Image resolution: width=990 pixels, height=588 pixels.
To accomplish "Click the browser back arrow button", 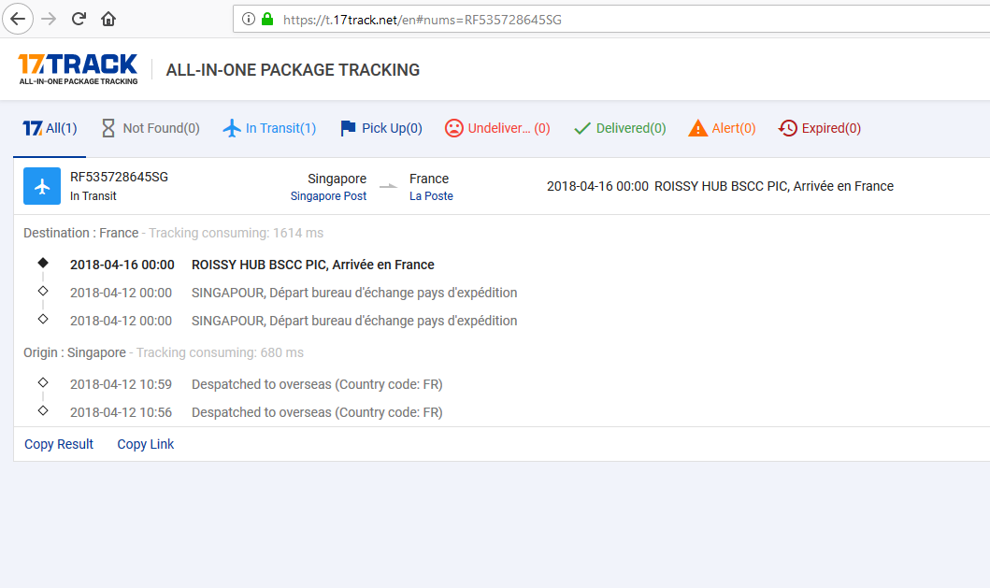I will coord(18,19).
